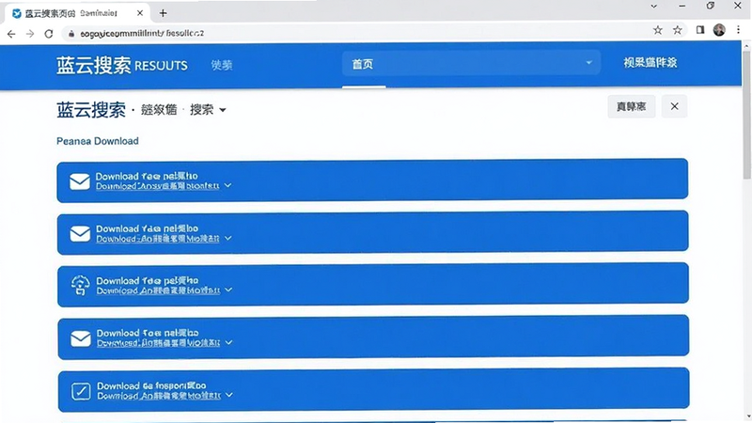Click the browser back arrow

[11, 34]
